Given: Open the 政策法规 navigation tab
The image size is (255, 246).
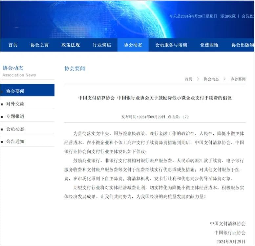Looking at the screenshot, I should pyautogui.click(x=71, y=45).
